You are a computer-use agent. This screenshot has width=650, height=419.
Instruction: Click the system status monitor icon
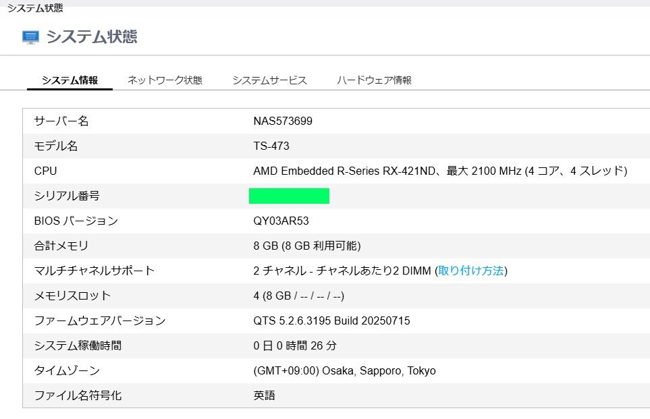pos(30,37)
